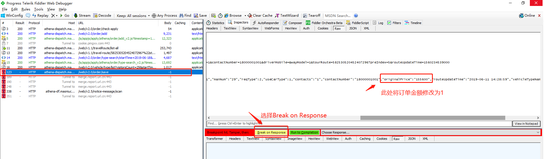This screenshot has width=544, height=159.
Task: Open the TextWizard tool
Action: click(287, 16)
